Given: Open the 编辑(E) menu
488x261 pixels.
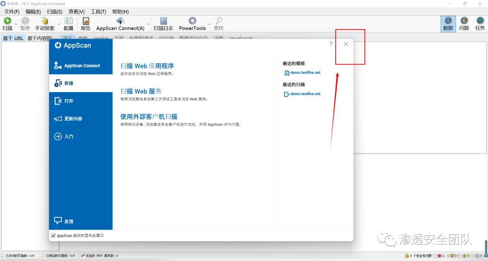Looking at the screenshot, I should point(33,12).
